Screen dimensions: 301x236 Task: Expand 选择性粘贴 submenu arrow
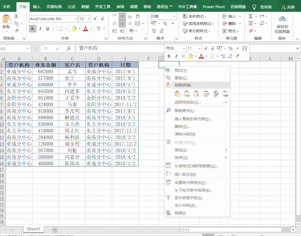226,102
